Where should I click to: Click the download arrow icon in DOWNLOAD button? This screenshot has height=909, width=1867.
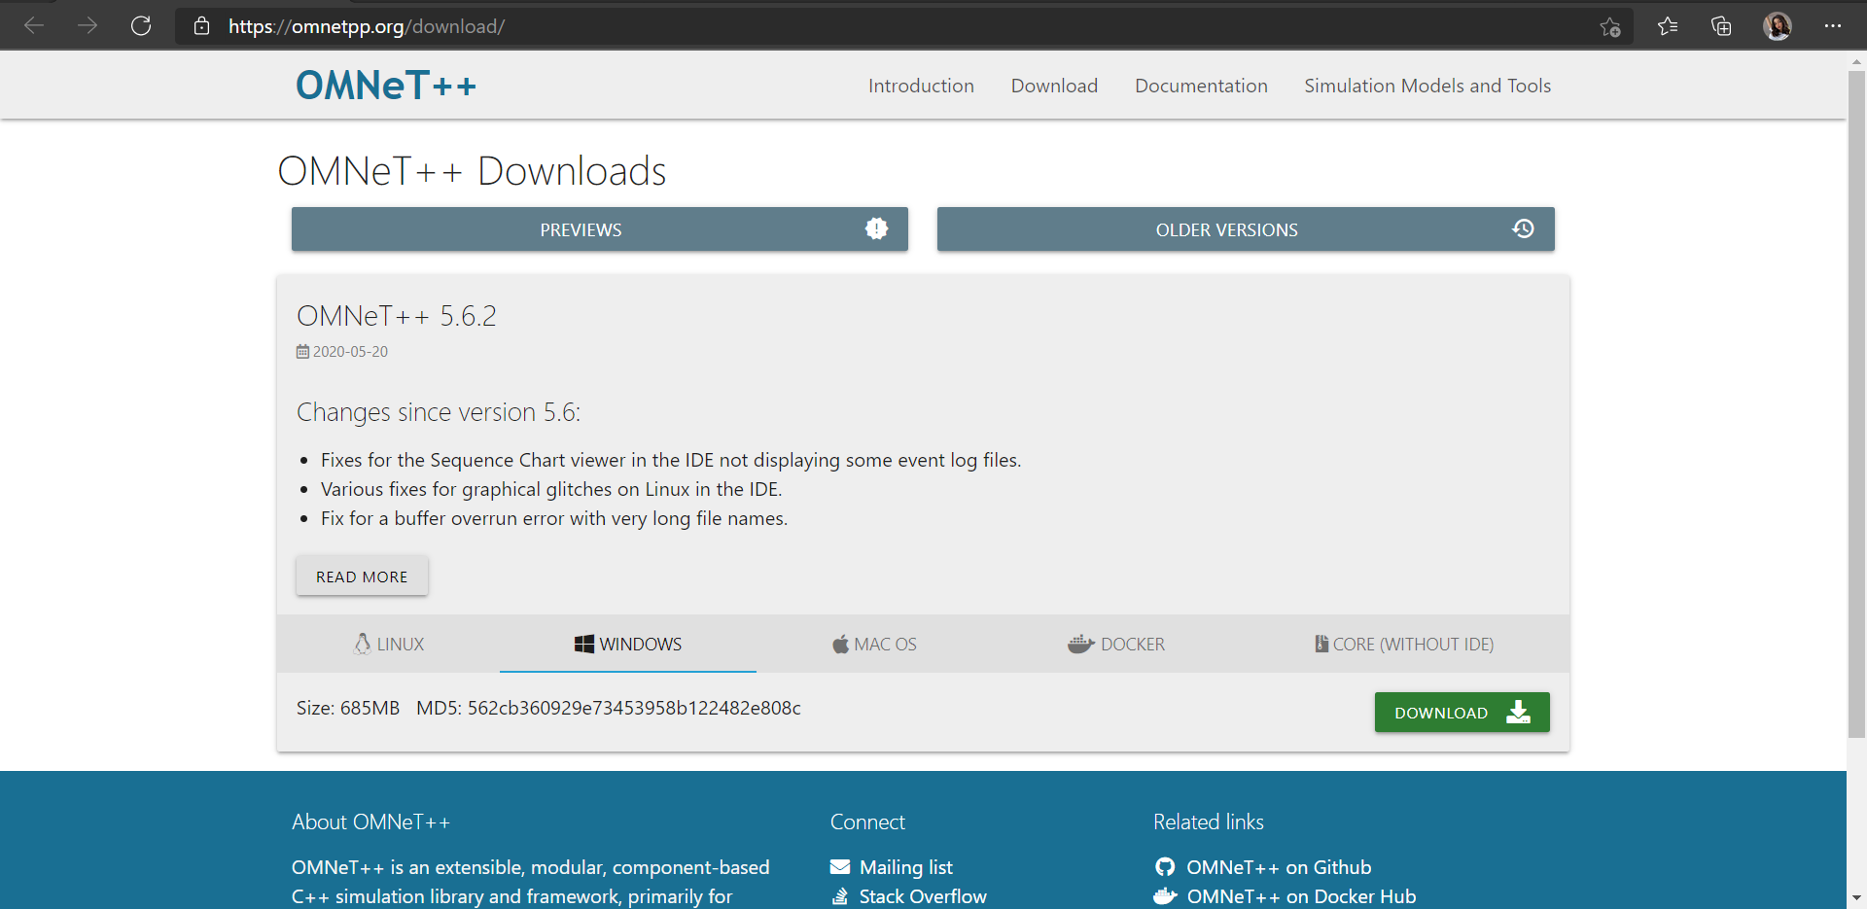click(1518, 713)
